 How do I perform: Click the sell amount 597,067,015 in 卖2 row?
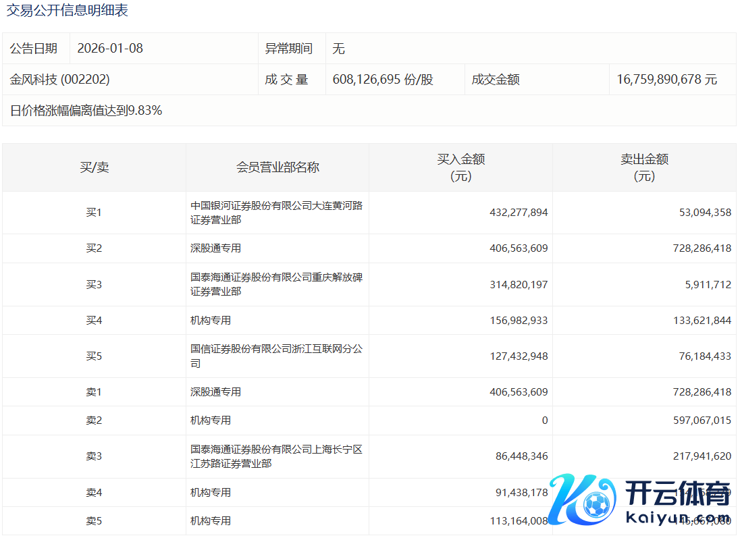click(x=697, y=421)
